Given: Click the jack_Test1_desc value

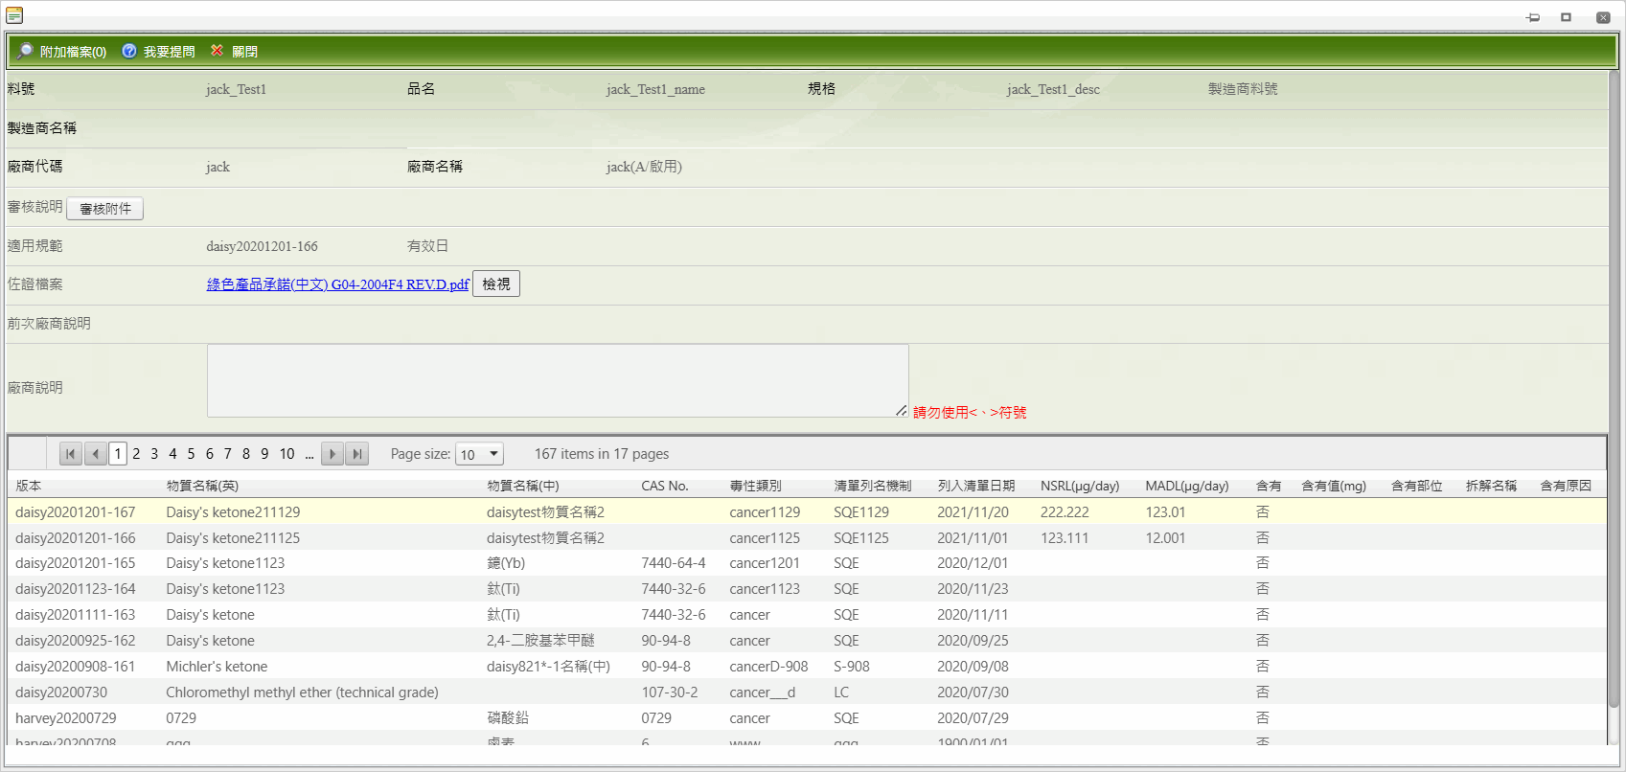Looking at the screenshot, I should click(x=1053, y=89).
